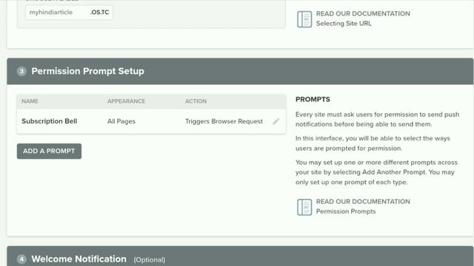Click the Welcome Notification section header

pos(240,256)
